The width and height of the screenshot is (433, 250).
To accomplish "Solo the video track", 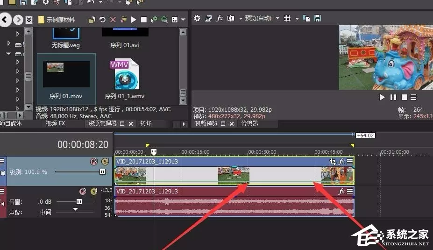I will click(x=105, y=162).
